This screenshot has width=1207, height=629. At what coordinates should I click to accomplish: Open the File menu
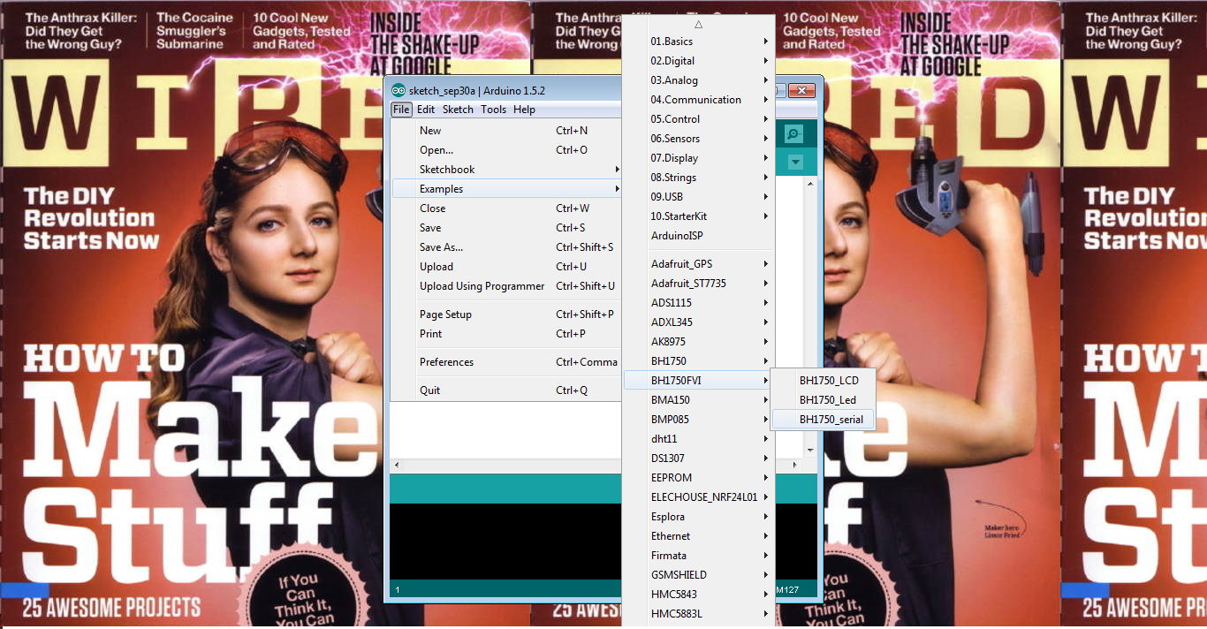401,110
